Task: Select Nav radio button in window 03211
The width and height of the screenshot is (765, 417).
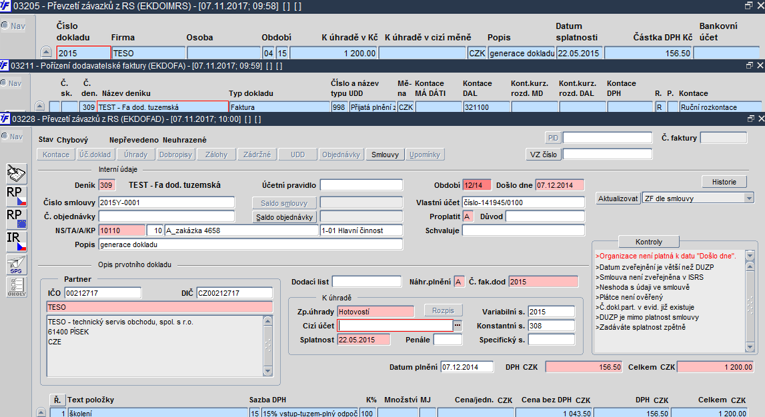Action: (4, 83)
